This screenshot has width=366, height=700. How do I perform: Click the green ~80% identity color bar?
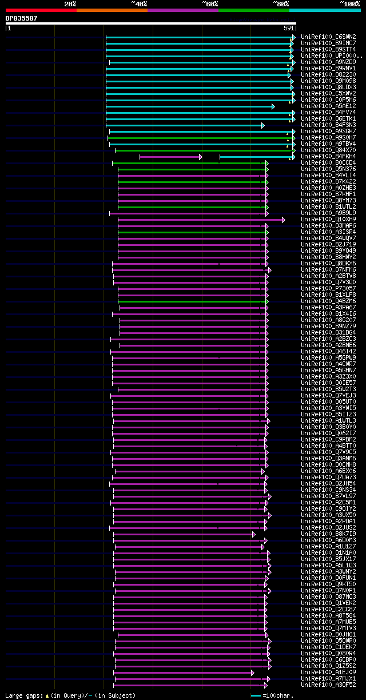point(254,10)
